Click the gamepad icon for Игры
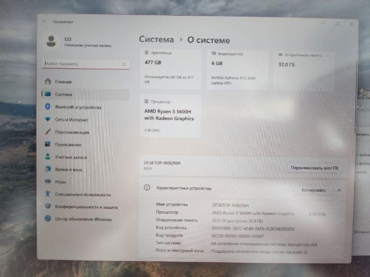The width and height of the screenshot is (370, 277). tap(48, 181)
